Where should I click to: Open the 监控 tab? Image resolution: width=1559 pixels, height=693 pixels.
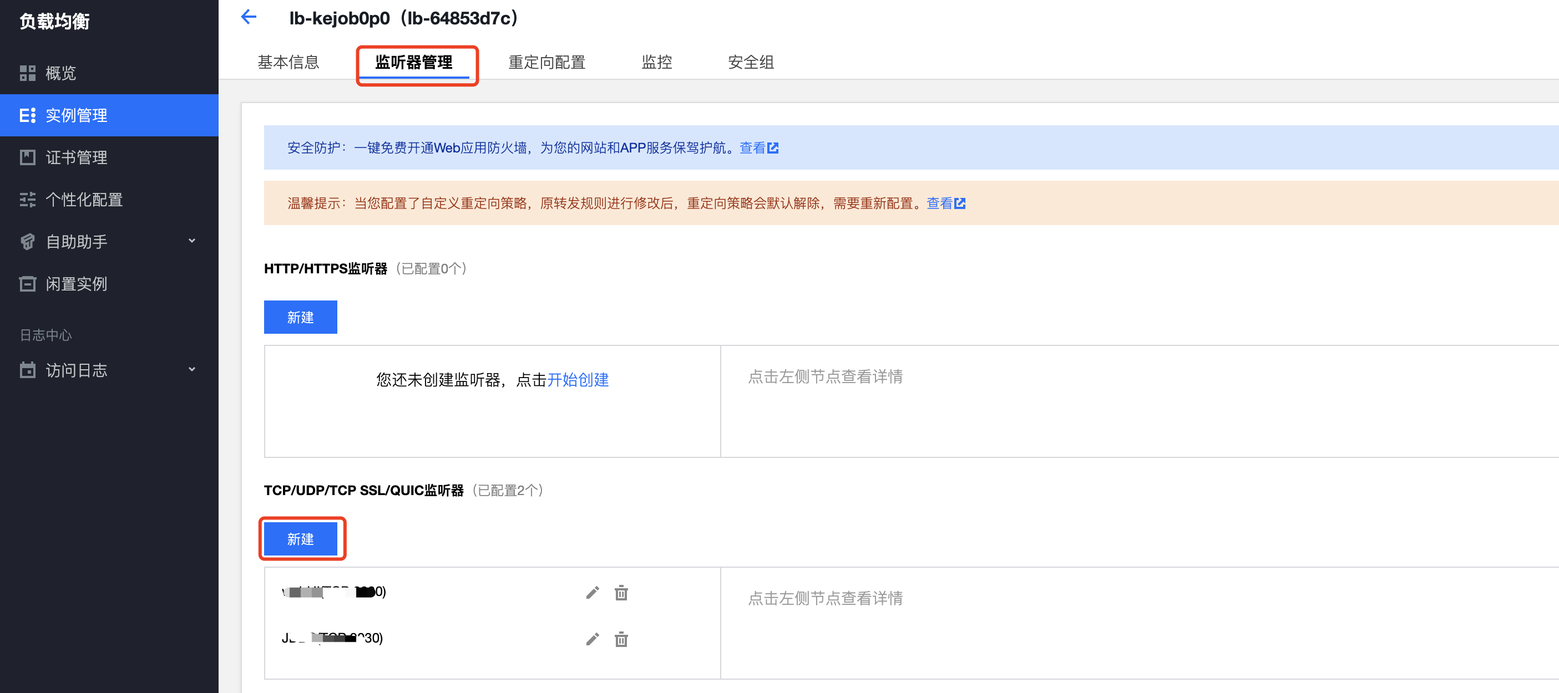(657, 62)
